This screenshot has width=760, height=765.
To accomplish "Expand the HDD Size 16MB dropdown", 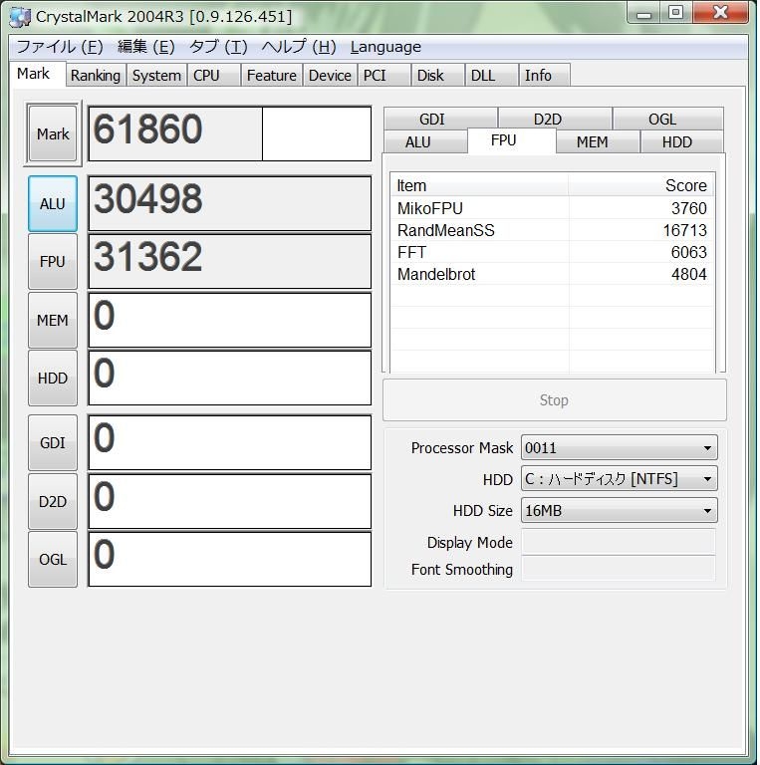I will [x=619, y=511].
